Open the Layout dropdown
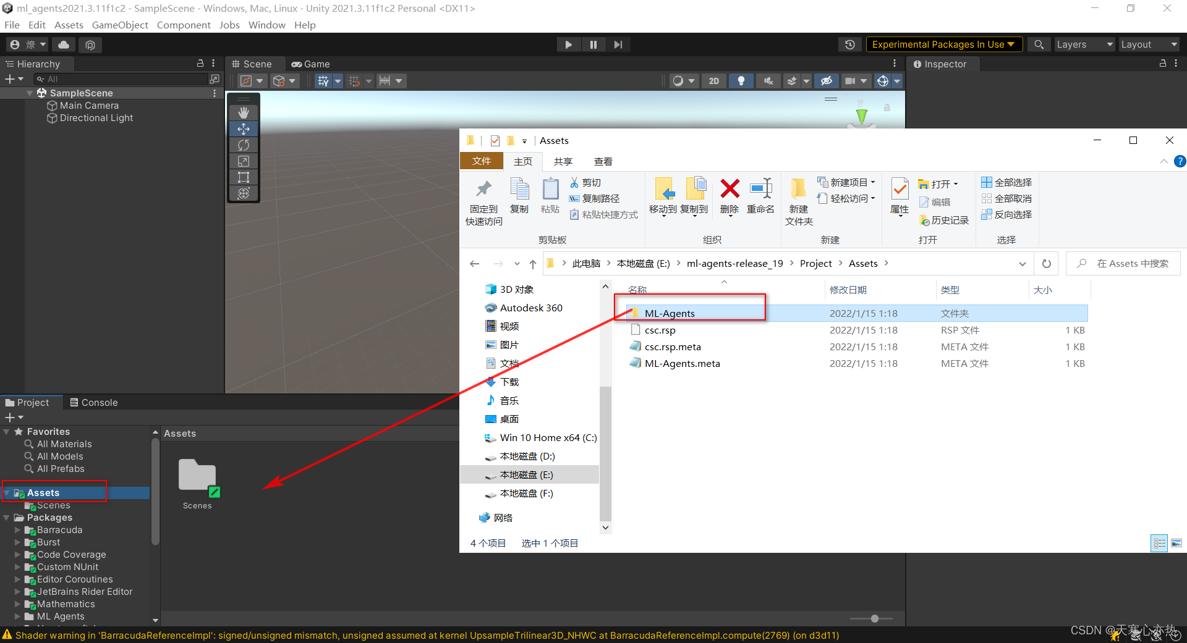This screenshot has width=1187, height=643. point(1149,44)
